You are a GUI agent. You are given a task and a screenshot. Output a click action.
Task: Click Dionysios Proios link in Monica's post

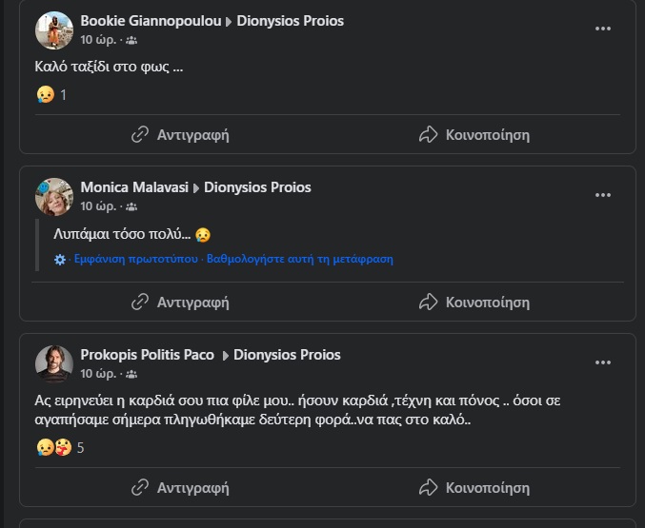tap(257, 187)
